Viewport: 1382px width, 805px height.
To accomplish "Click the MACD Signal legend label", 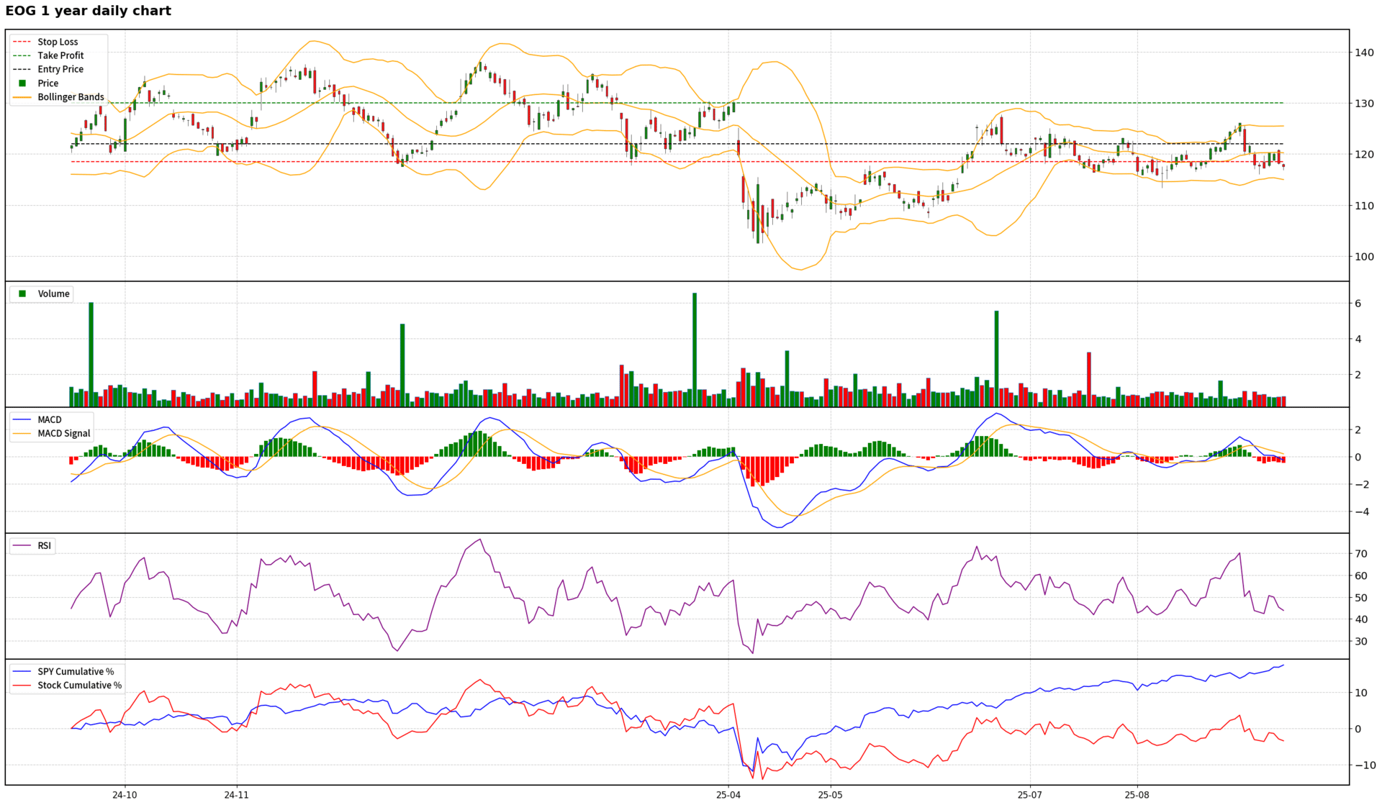I will click(x=64, y=433).
